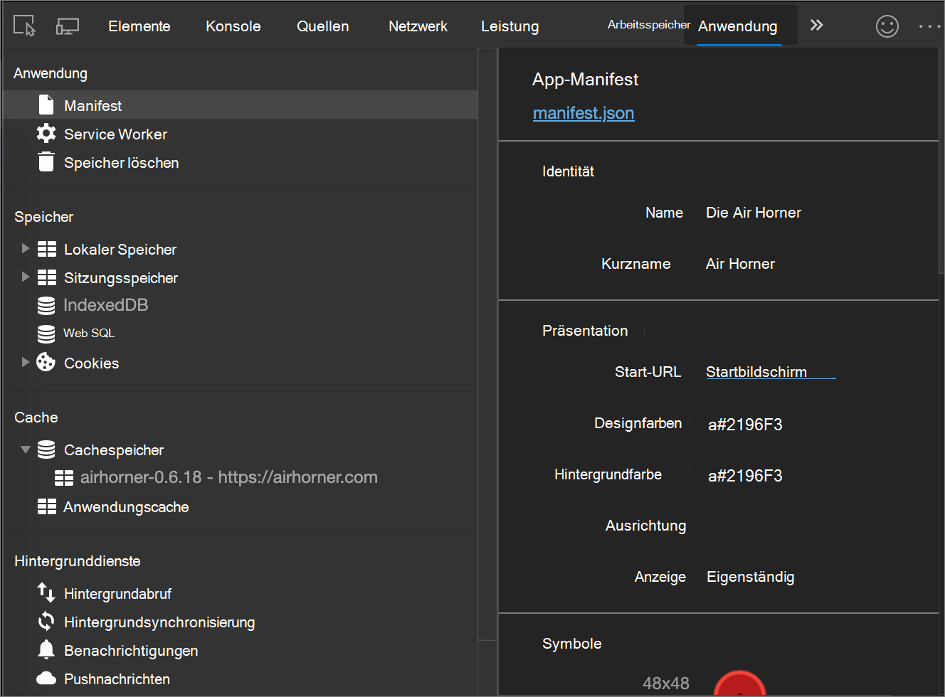Viewport: 945px width, 697px height.
Task: Click the Benachrichtigungen bell icon
Action: pos(46,649)
